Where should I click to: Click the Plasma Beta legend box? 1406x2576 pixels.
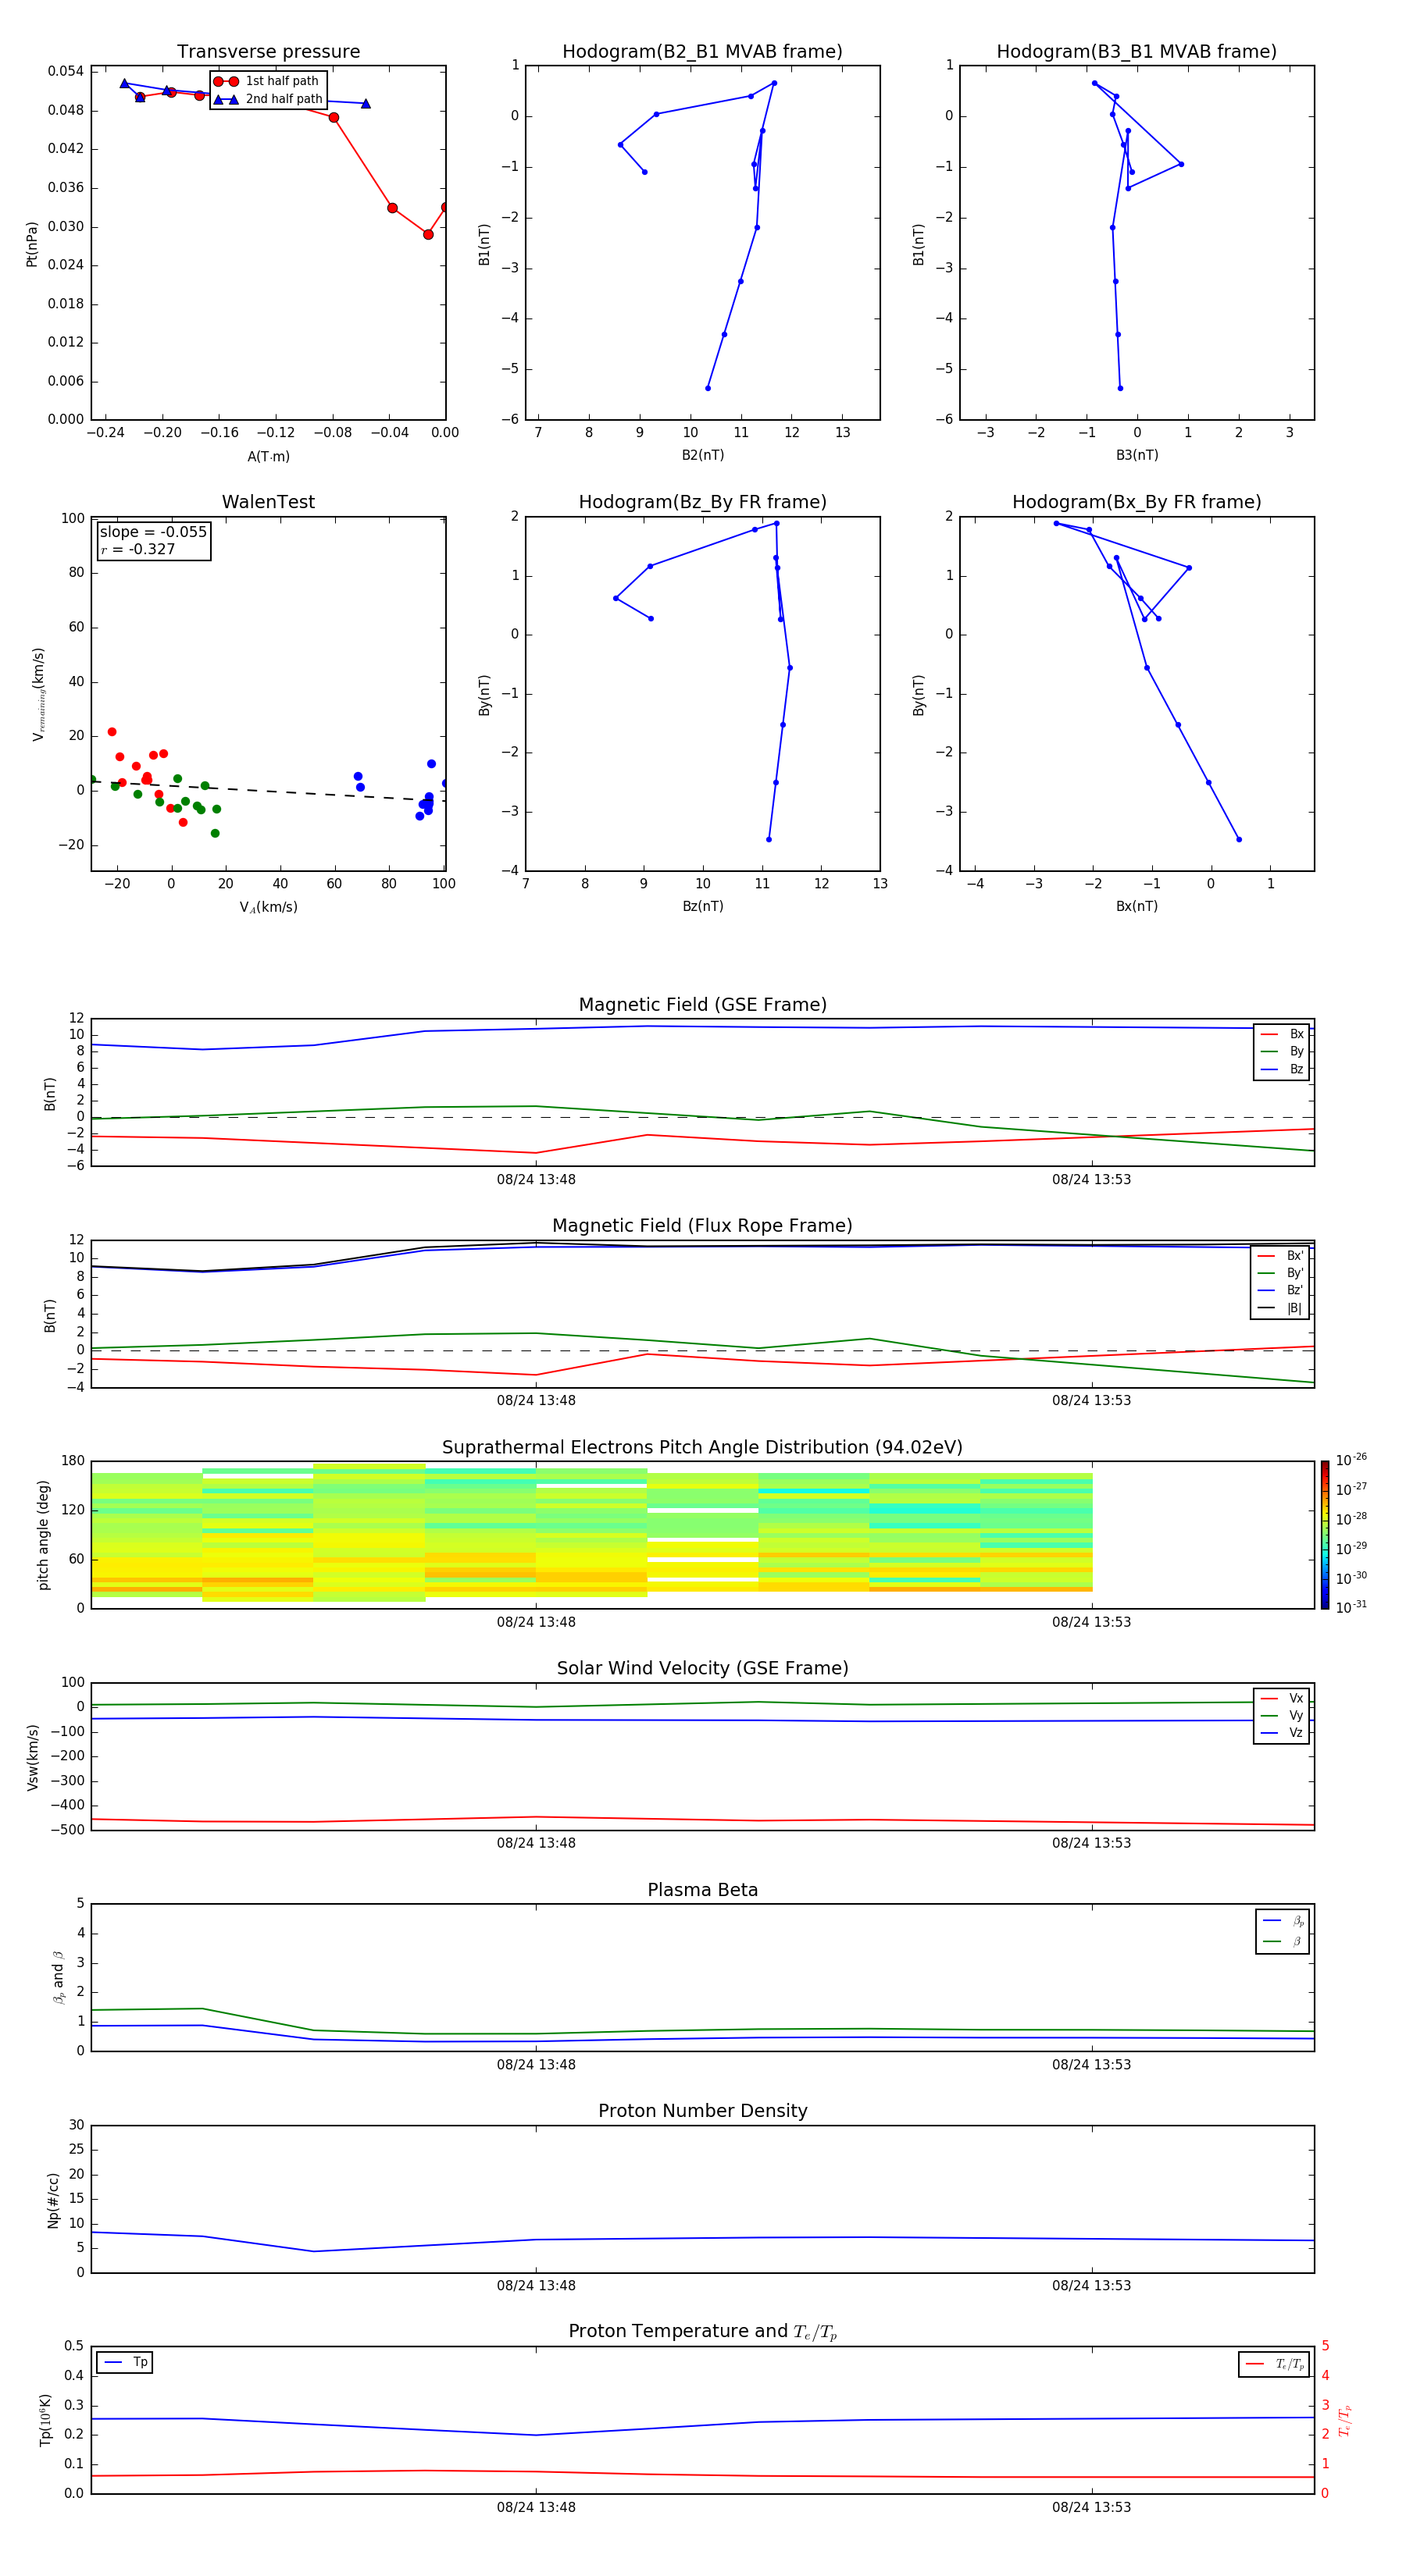[x=1282, y=1931]
